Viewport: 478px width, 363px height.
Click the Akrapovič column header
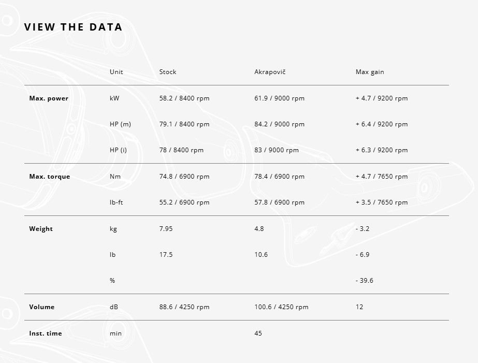(270, 72)
